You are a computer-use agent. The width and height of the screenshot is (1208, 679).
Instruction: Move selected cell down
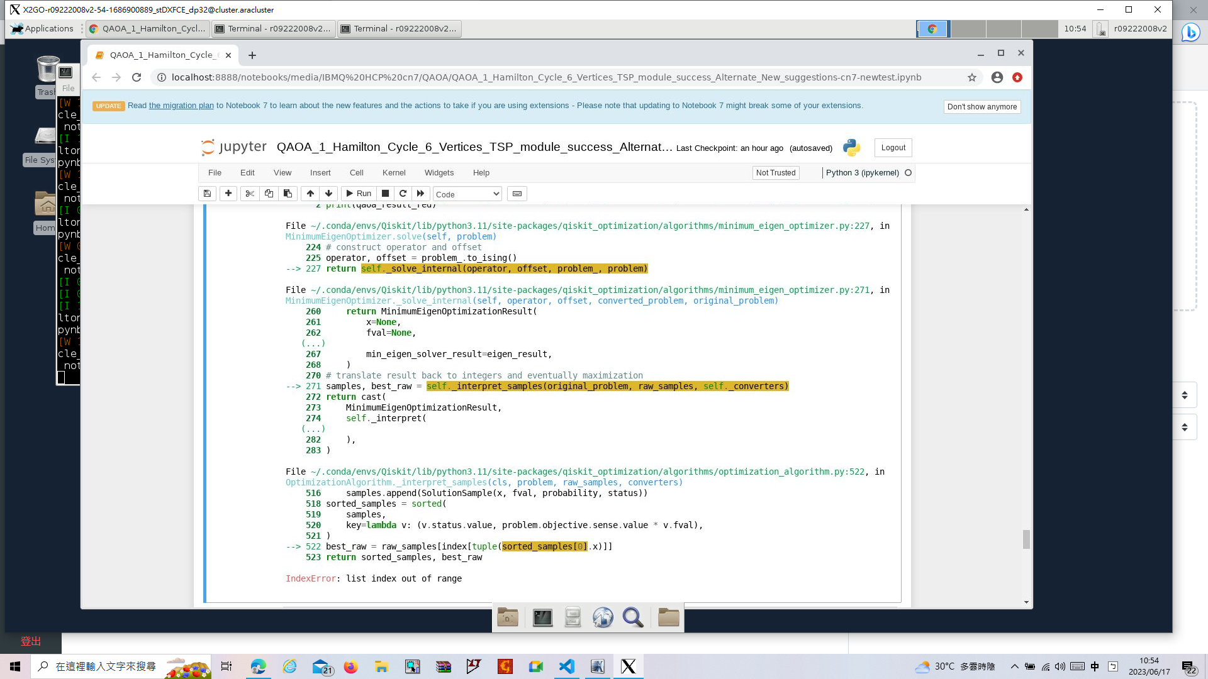(x=328, y=194)
